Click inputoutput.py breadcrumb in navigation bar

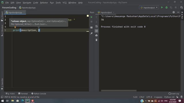pos(27,8)
